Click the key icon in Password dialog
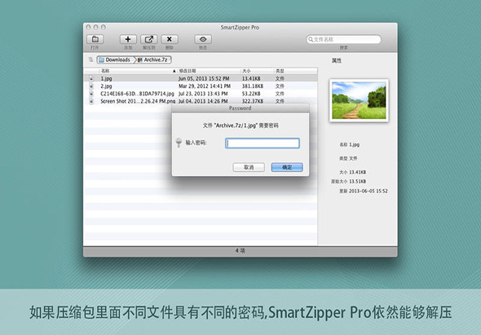 pos(179,143)
